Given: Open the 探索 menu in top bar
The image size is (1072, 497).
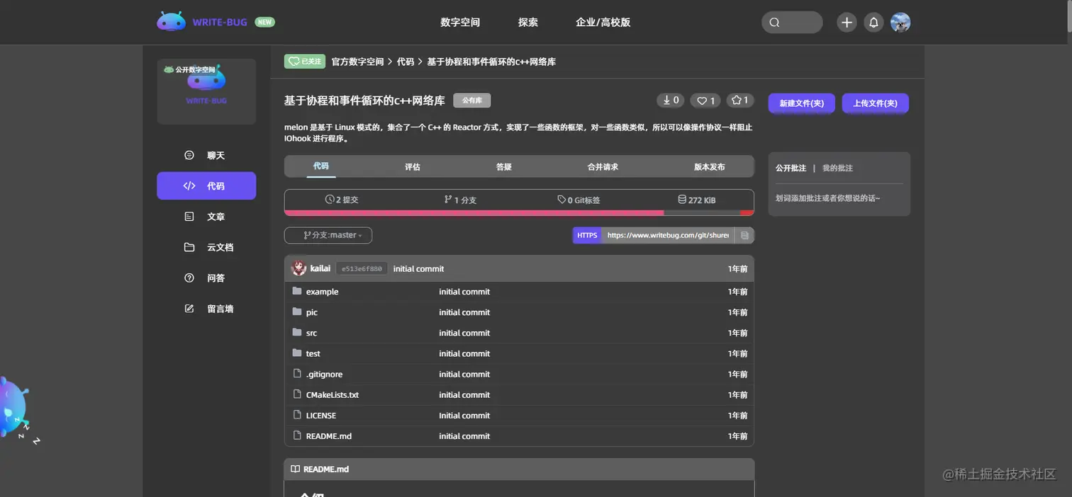Looking at the screenshot, I should click(x=527, y=22).
